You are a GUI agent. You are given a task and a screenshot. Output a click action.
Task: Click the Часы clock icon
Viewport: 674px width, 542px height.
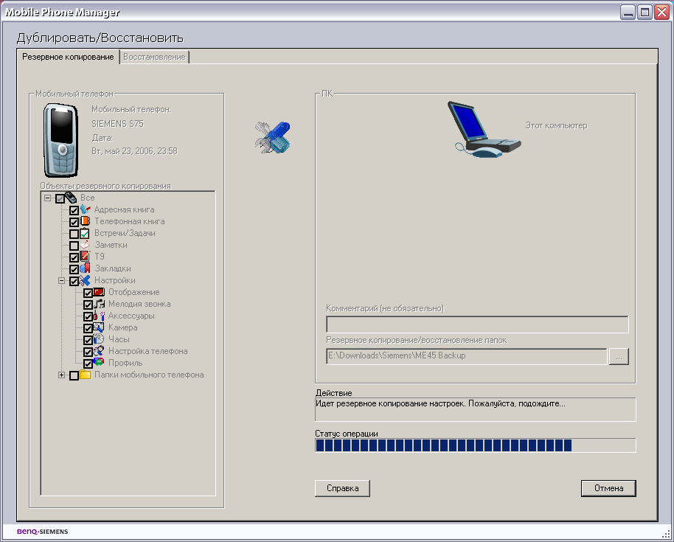(100, 339)
